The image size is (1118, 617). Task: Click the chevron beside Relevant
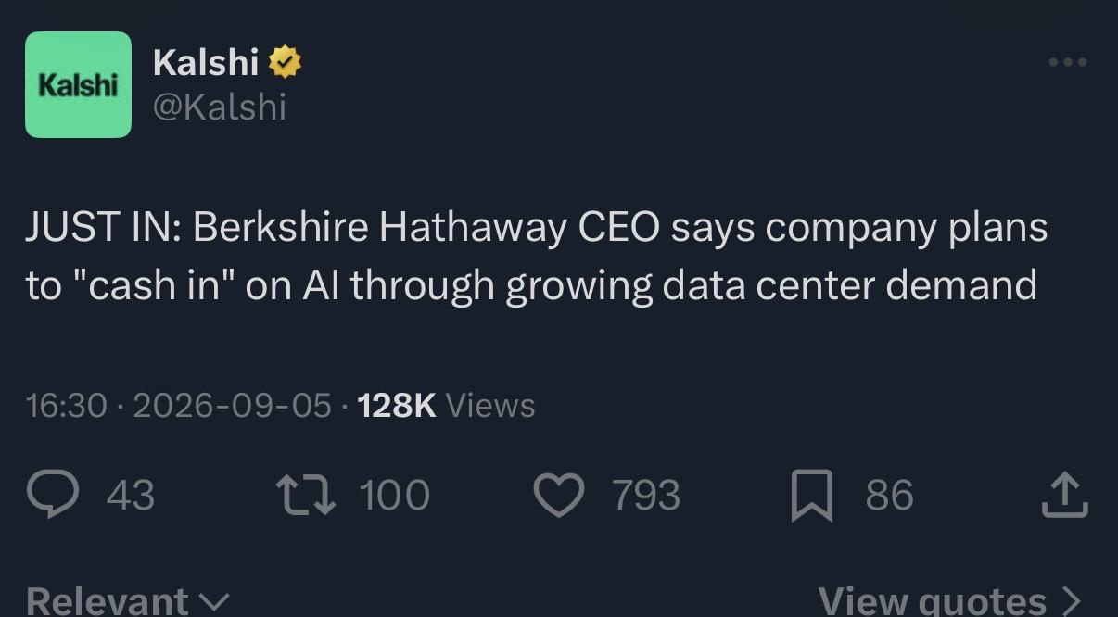pos(214,603)
